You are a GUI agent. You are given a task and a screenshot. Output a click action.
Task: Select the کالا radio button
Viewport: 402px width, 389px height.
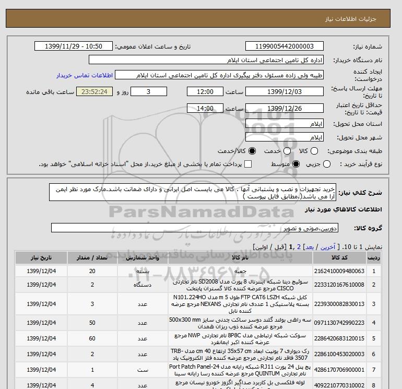tap(314, 151)
